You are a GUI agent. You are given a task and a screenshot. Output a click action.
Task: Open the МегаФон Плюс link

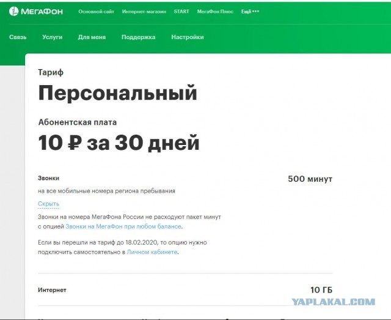point(215,12)
